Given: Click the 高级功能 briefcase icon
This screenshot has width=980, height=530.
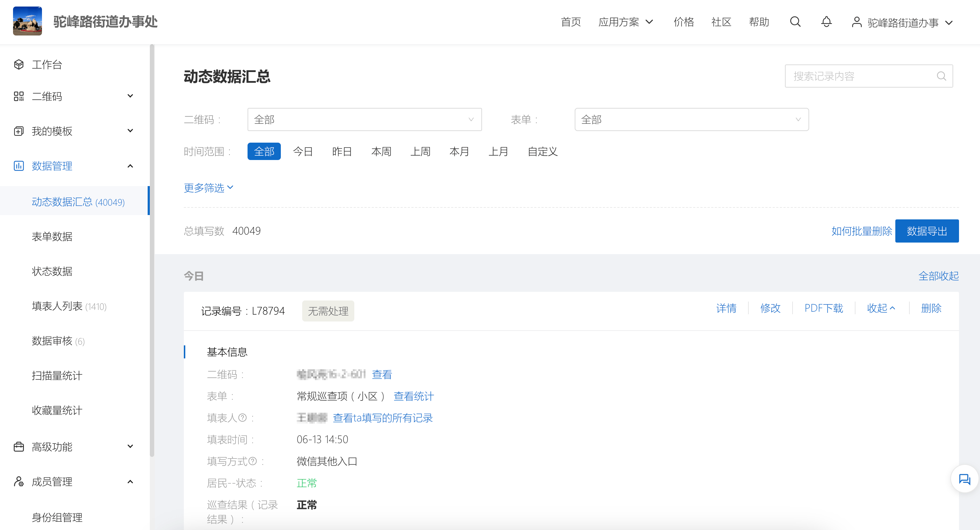Looking at the screenshot, I should (x=19, y=447).
